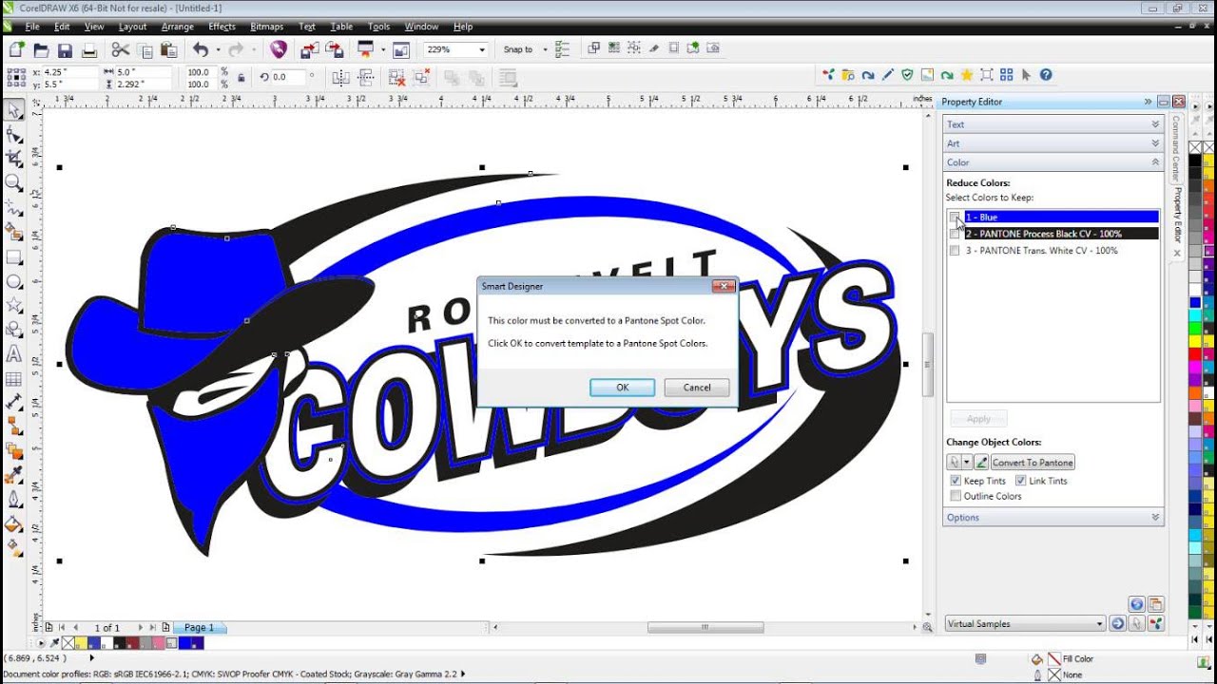The width and height of the screenshot is (1217, 684).
Task: Open the zoom level 229% dropdown
Action: pos(482,50)
